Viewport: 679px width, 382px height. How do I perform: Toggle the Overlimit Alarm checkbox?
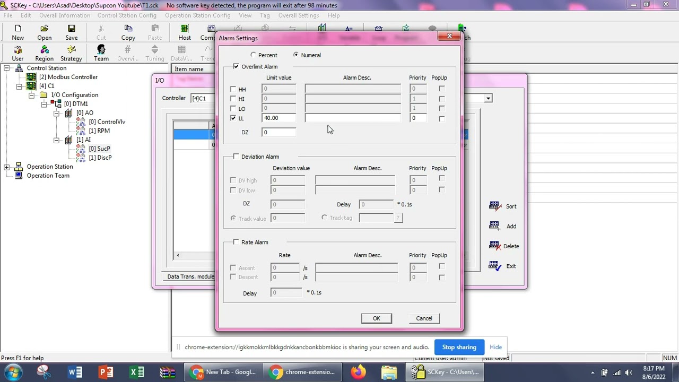pyautogui.click(x=236, y=67)
